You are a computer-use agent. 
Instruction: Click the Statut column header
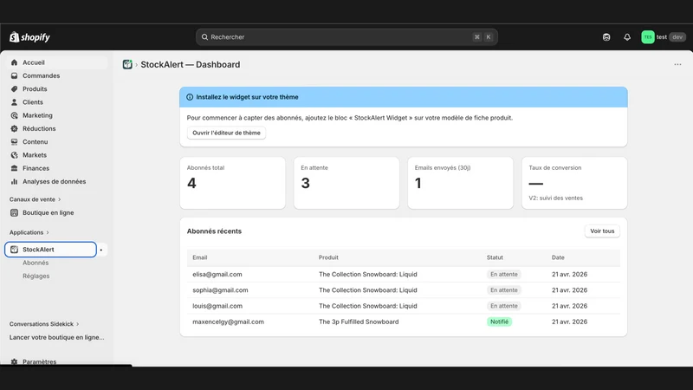[495, 257]
